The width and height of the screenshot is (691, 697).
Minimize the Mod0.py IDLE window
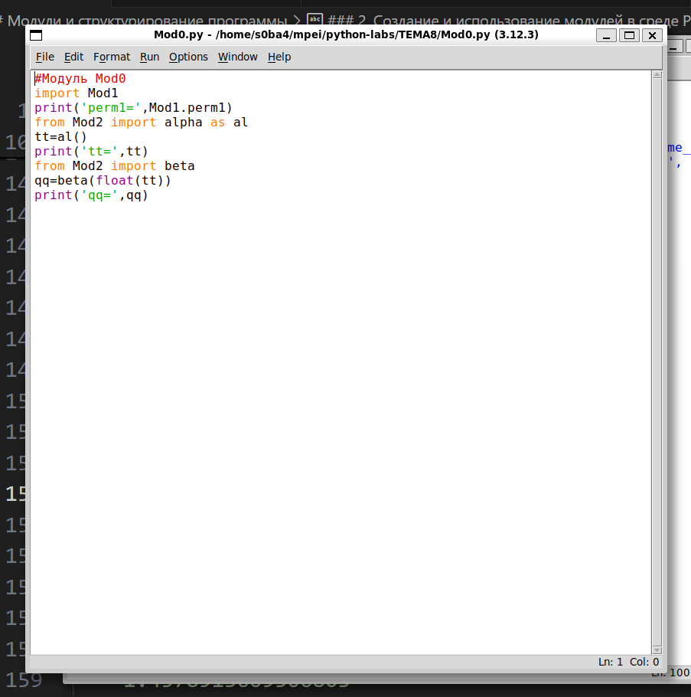[608, 35]
